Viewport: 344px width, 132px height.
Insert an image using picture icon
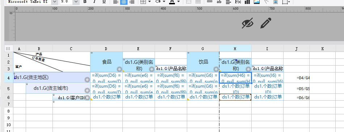(x=257, y=2)
